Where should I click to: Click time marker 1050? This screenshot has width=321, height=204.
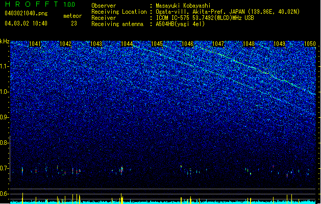[310, 44]
